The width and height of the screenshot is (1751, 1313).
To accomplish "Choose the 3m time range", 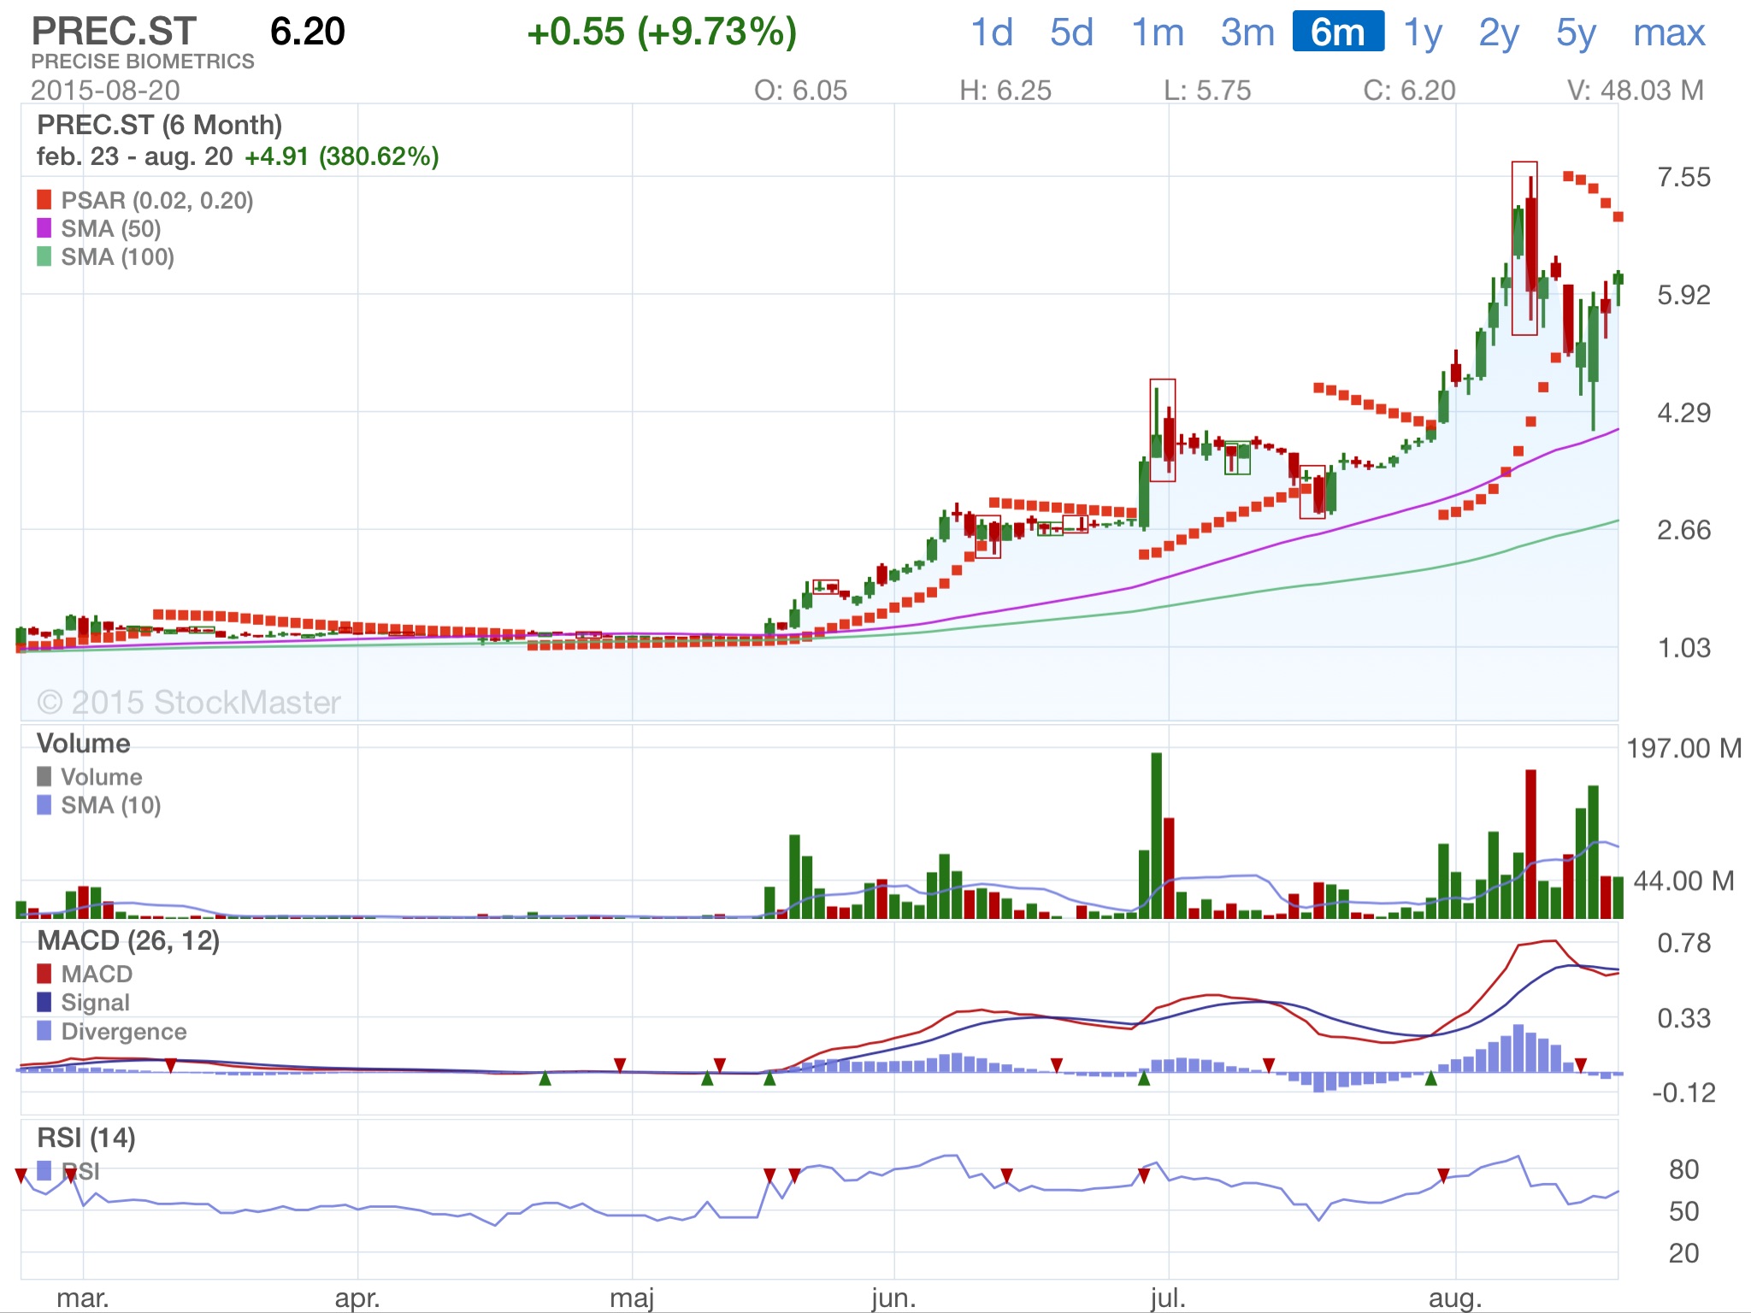I will [1247, 32].
